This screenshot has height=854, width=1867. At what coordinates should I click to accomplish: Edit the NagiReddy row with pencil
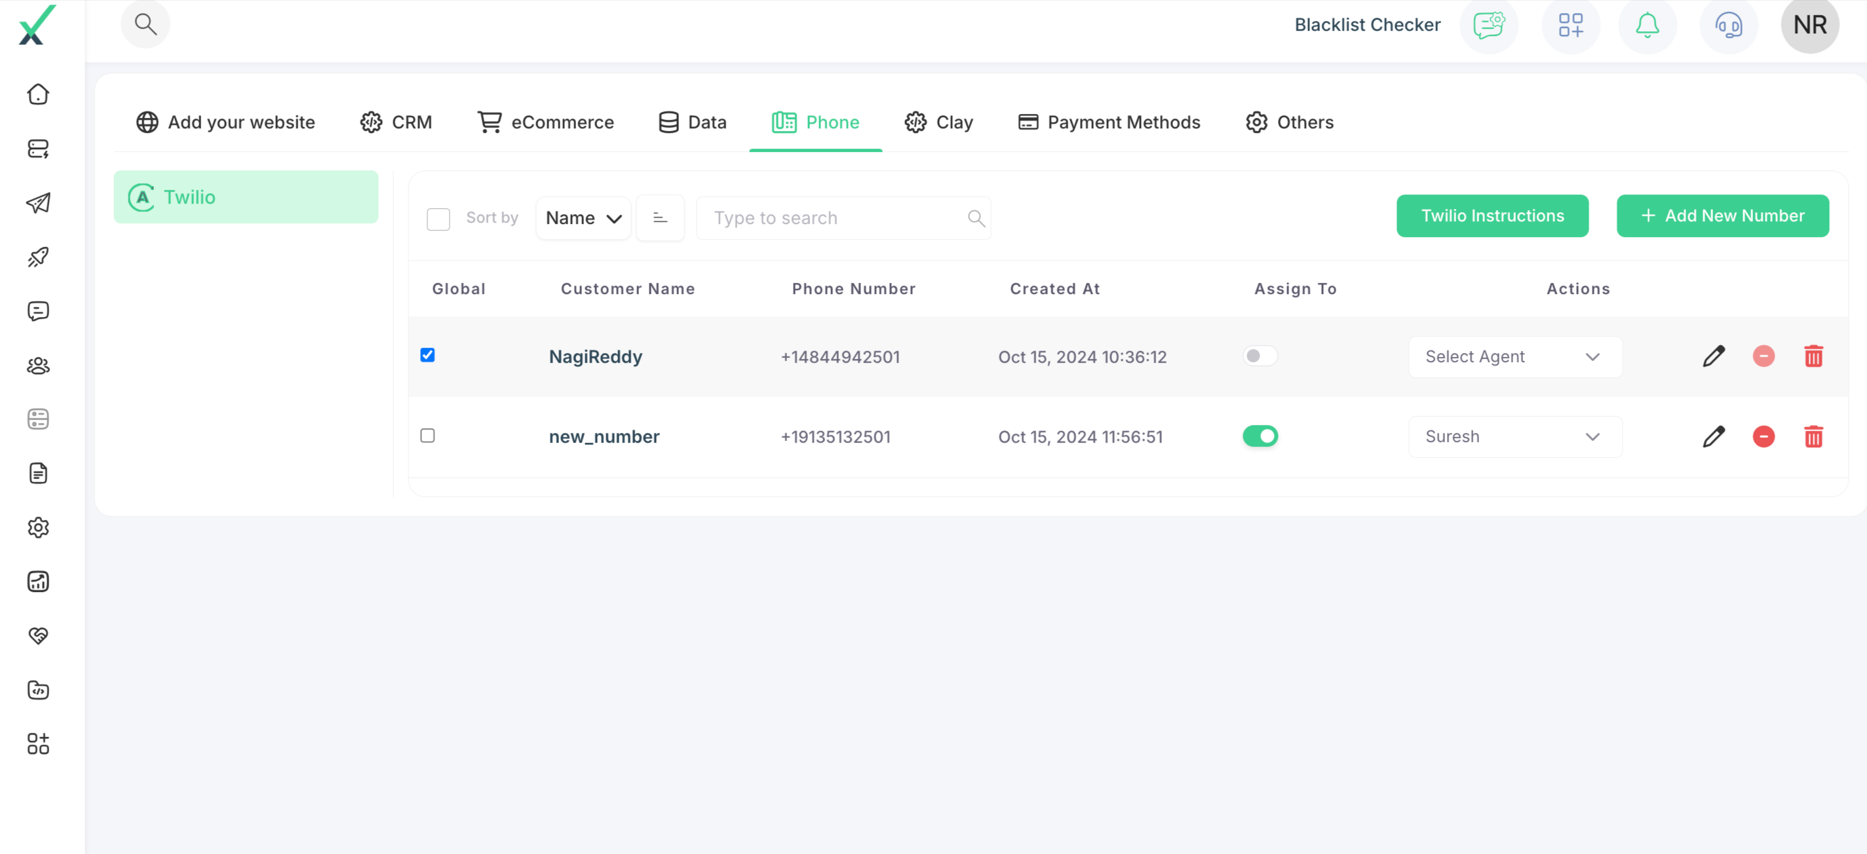1714,356
